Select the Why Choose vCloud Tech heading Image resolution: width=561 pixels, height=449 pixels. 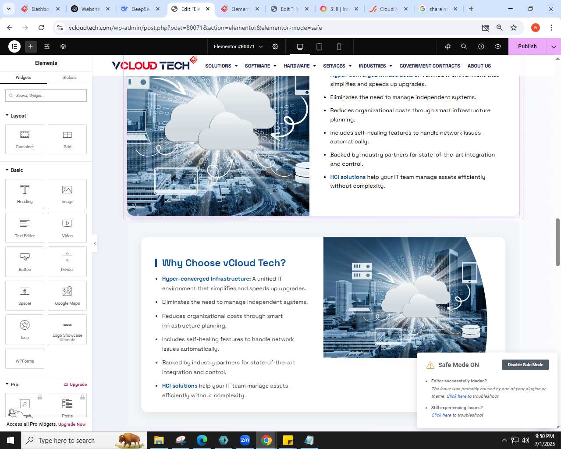pos(224,263)
